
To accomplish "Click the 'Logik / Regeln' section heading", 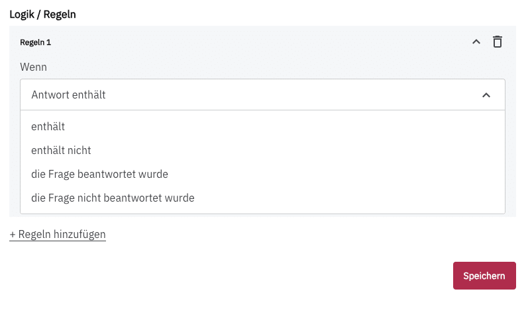I will coord(42,14).
